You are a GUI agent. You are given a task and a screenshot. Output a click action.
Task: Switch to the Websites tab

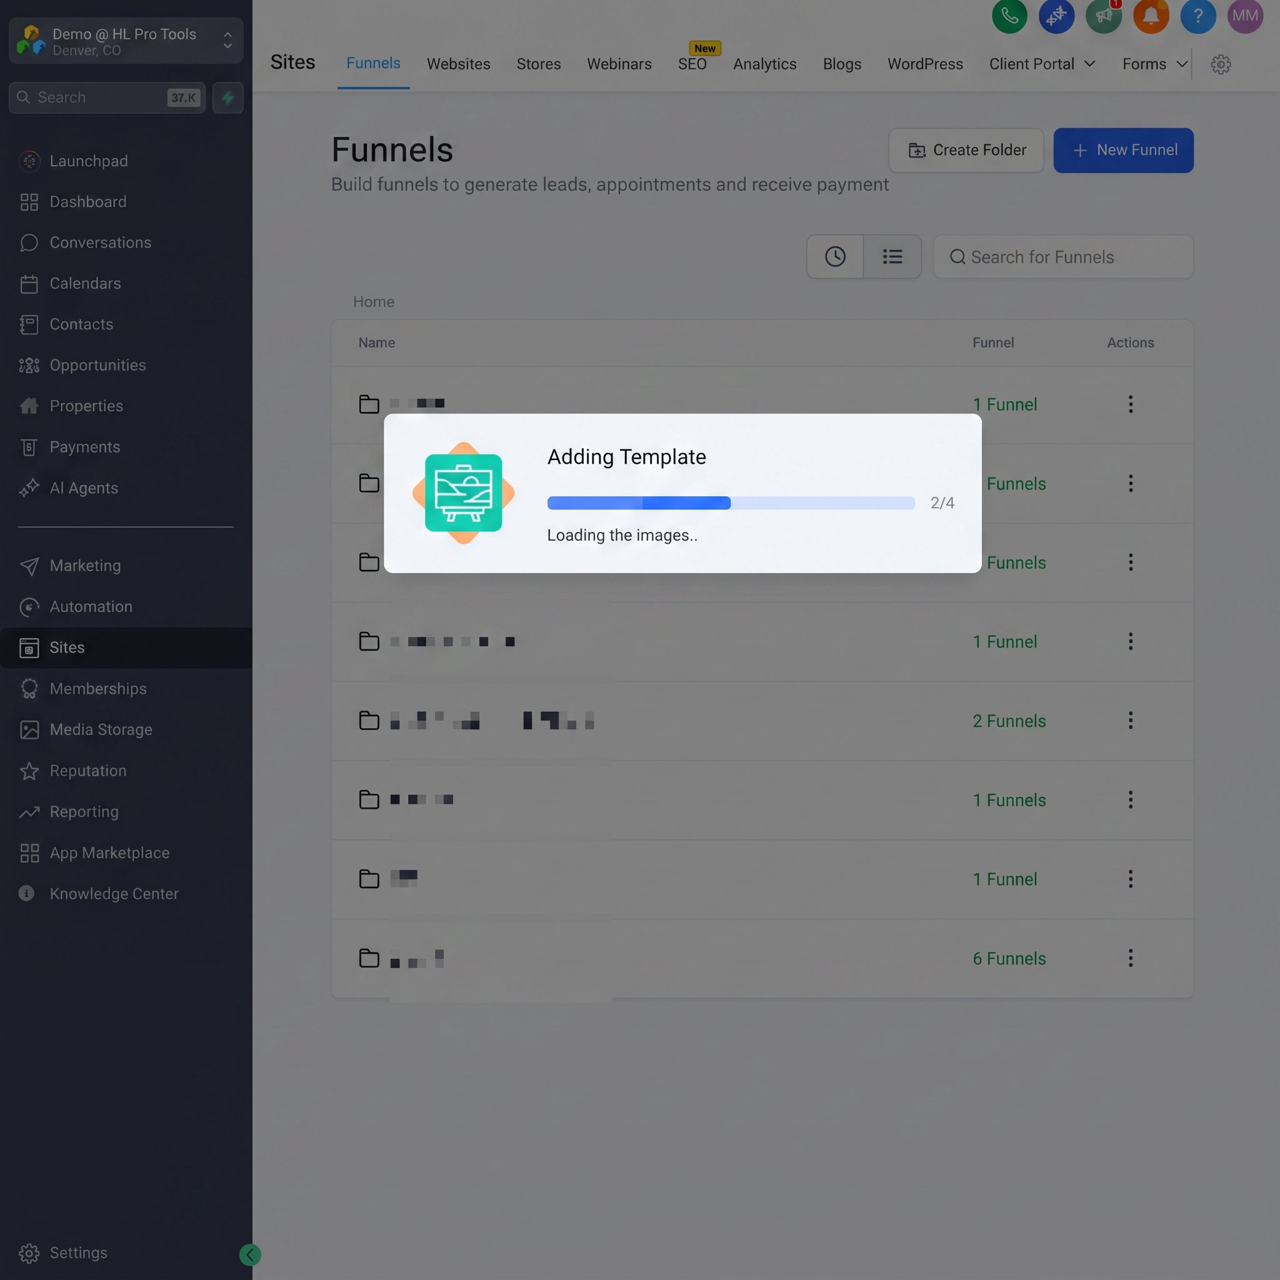point(459,64)
